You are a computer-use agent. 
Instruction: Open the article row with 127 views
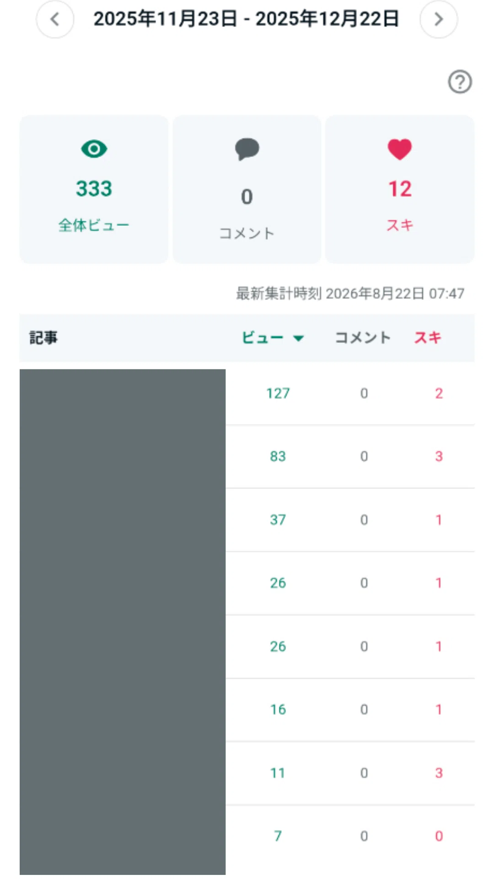coord(247,394)
